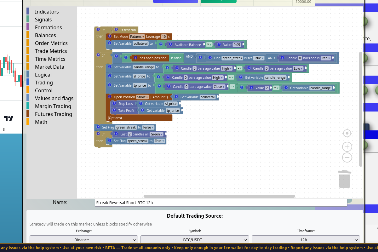The height and width of the screenshot is (252, 378).
Task: Click help icon on Stop Loss block
Action: [114, 103]
